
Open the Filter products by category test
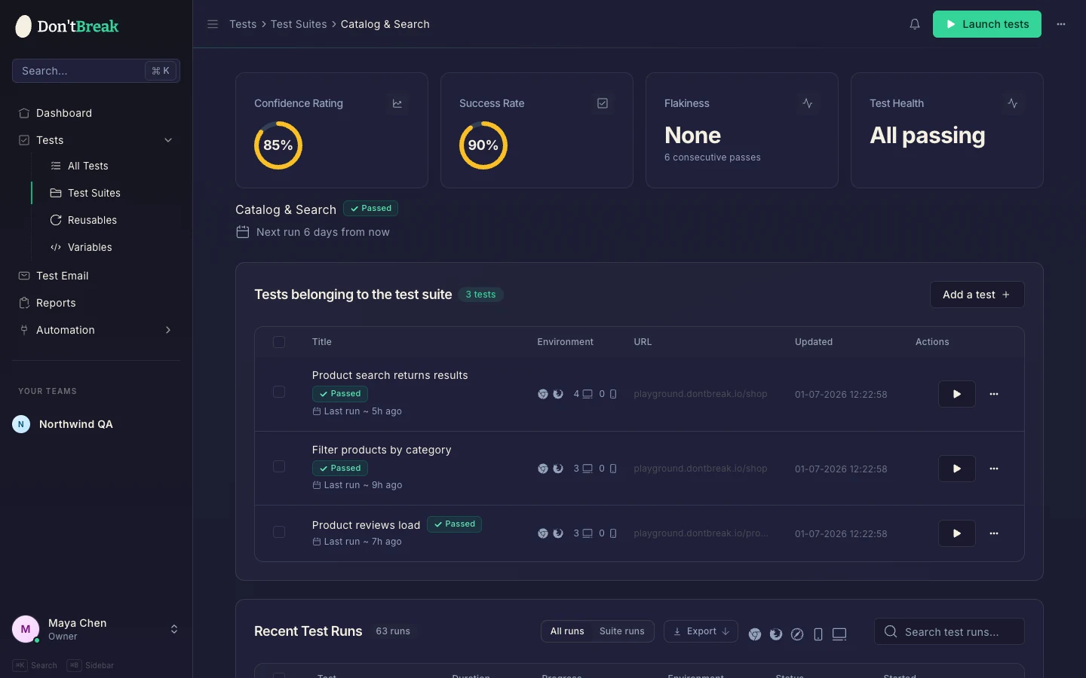[382, 450]
